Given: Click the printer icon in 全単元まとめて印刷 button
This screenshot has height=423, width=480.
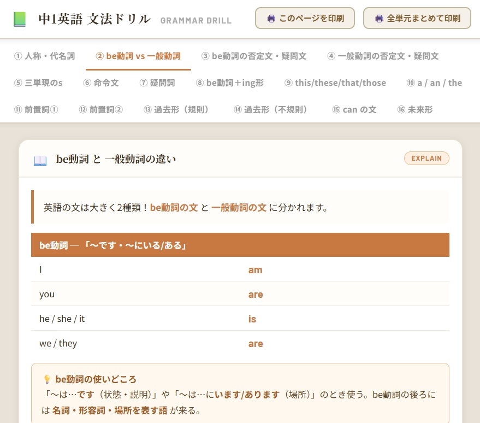Looking at the screenshot, I should click(x=379, y=19).
